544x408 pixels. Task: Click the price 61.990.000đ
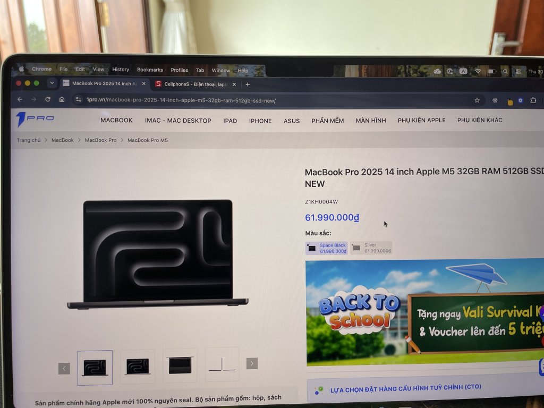pyautogui.click(x=332, y=217)
